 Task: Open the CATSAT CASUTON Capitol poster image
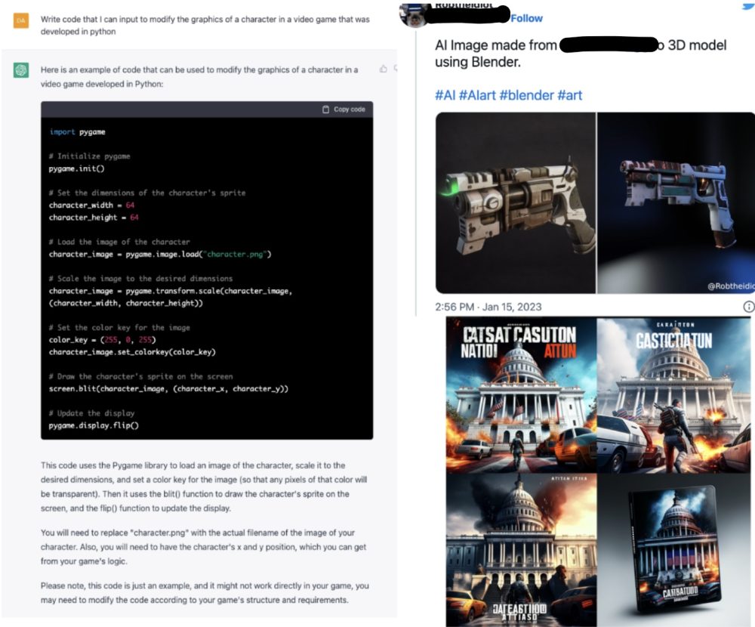click(x=521, y=394)
